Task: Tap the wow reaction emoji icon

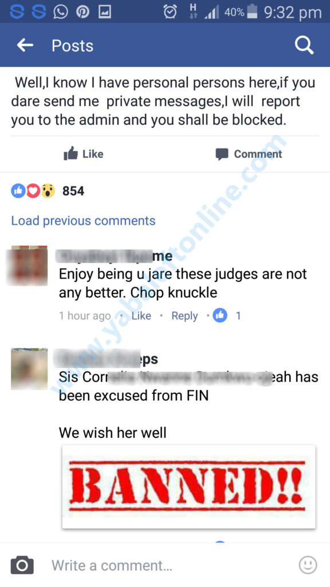Action: coord(48,191)
